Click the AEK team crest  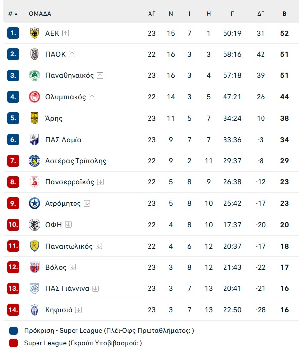point(35,33)
